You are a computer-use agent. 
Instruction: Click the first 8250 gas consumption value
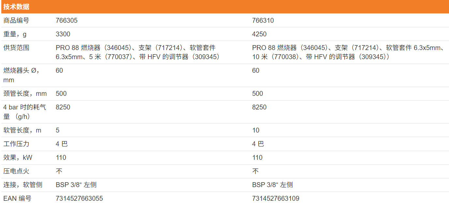point(63,107)
